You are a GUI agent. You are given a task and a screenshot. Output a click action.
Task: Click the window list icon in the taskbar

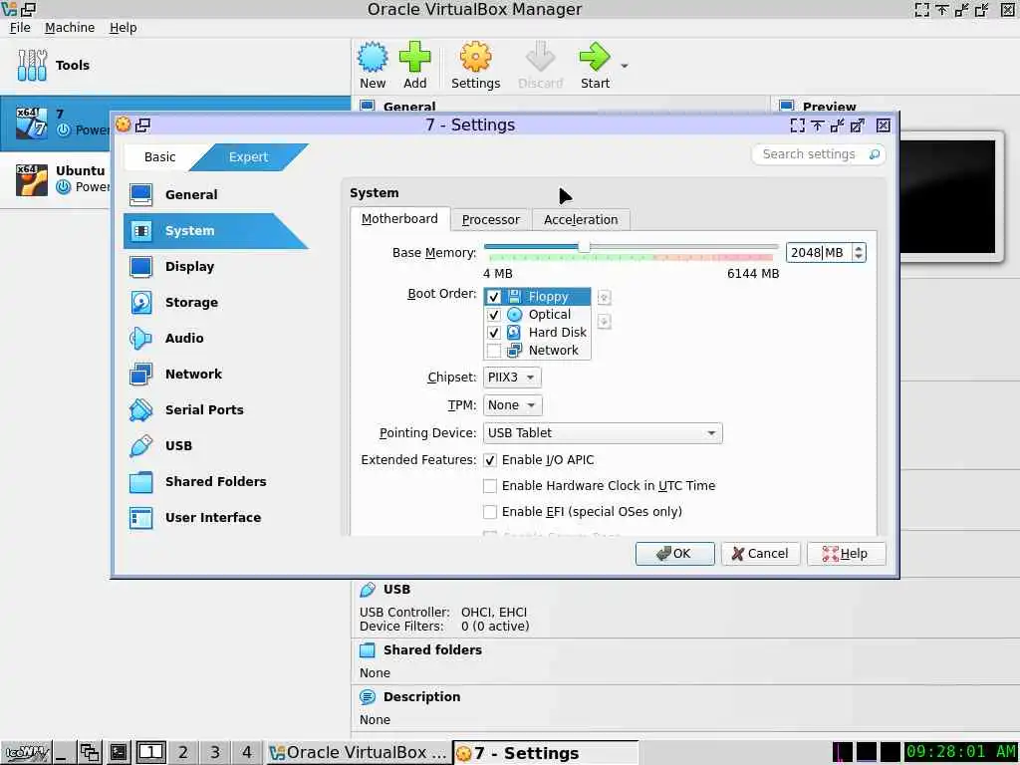coord(90,753)
